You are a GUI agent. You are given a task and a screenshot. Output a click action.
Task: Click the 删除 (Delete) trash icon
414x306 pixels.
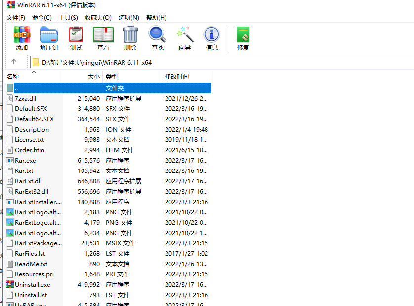click(x=130, y=34)
